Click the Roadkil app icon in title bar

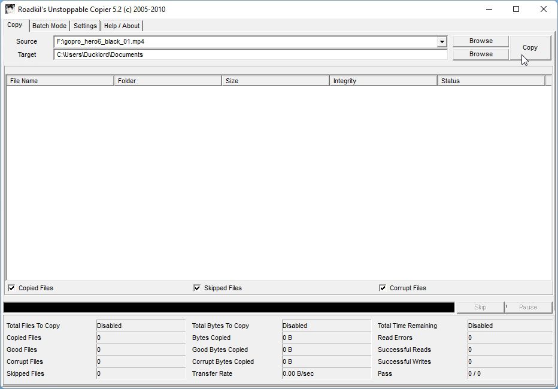tap(10, 9)
